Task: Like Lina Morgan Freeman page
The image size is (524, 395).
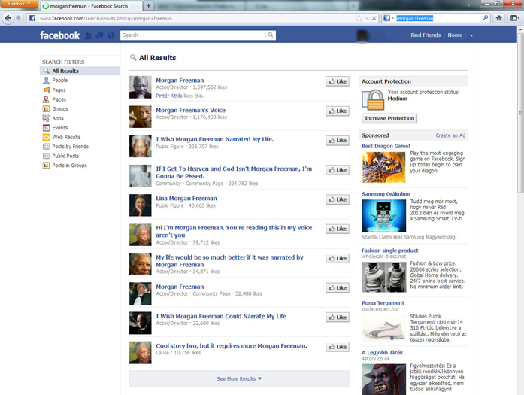Action: [x=338, y=199]
